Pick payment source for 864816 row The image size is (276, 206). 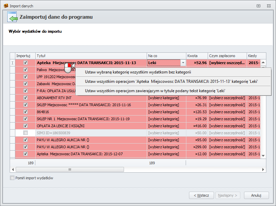coord(227,112)
